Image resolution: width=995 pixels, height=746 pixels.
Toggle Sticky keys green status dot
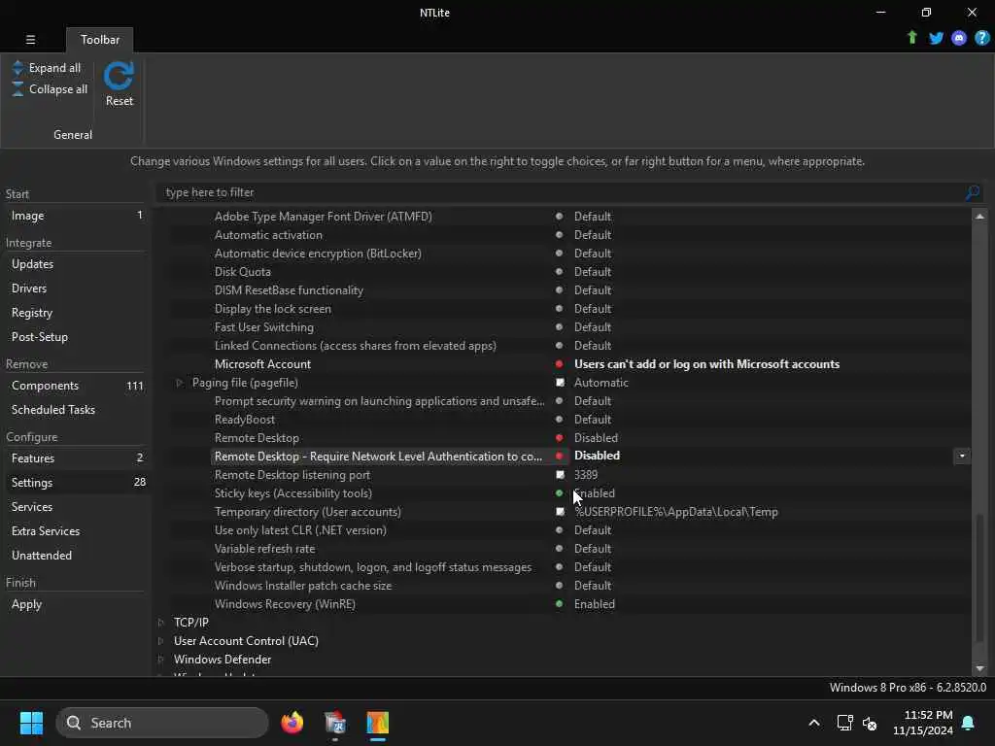[559, 492]
